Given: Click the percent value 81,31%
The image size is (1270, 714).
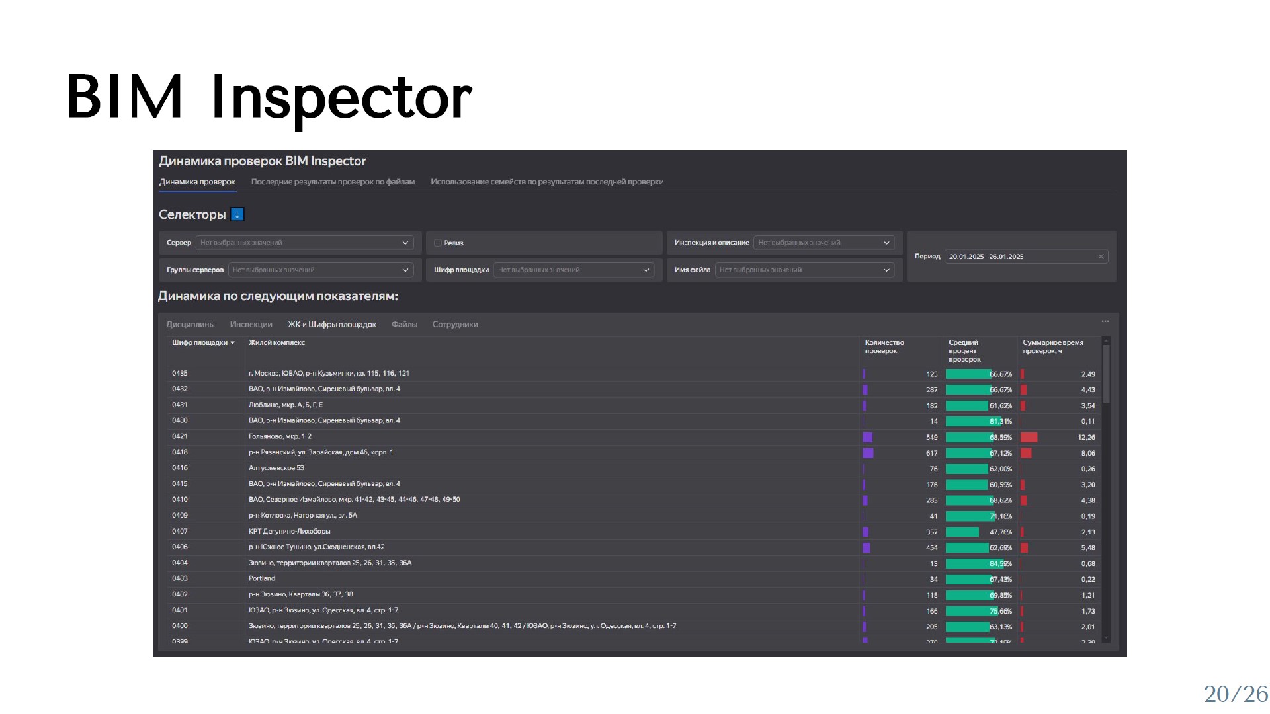Looking at the screenshot, I should pyautogui.click(x=1001, y=422).
